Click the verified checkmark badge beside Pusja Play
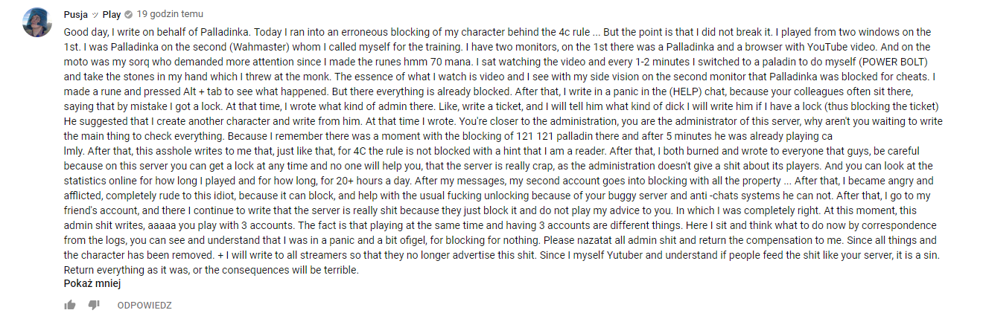This screenshot has width=983, height=316. pyautogui.click(x=128, y=15)
